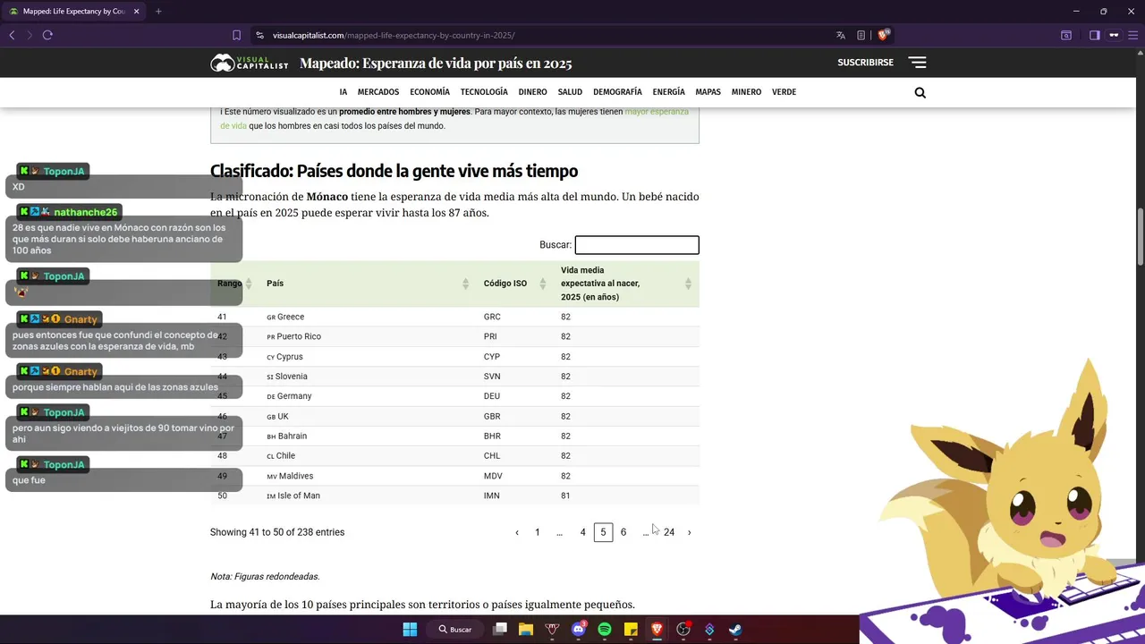Open Brave browser taskbar icon
The image size is (1145, 644).
pyautogui.click(x=657, y=629)
